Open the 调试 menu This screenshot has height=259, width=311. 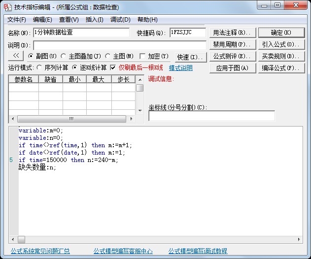[120, 20]
